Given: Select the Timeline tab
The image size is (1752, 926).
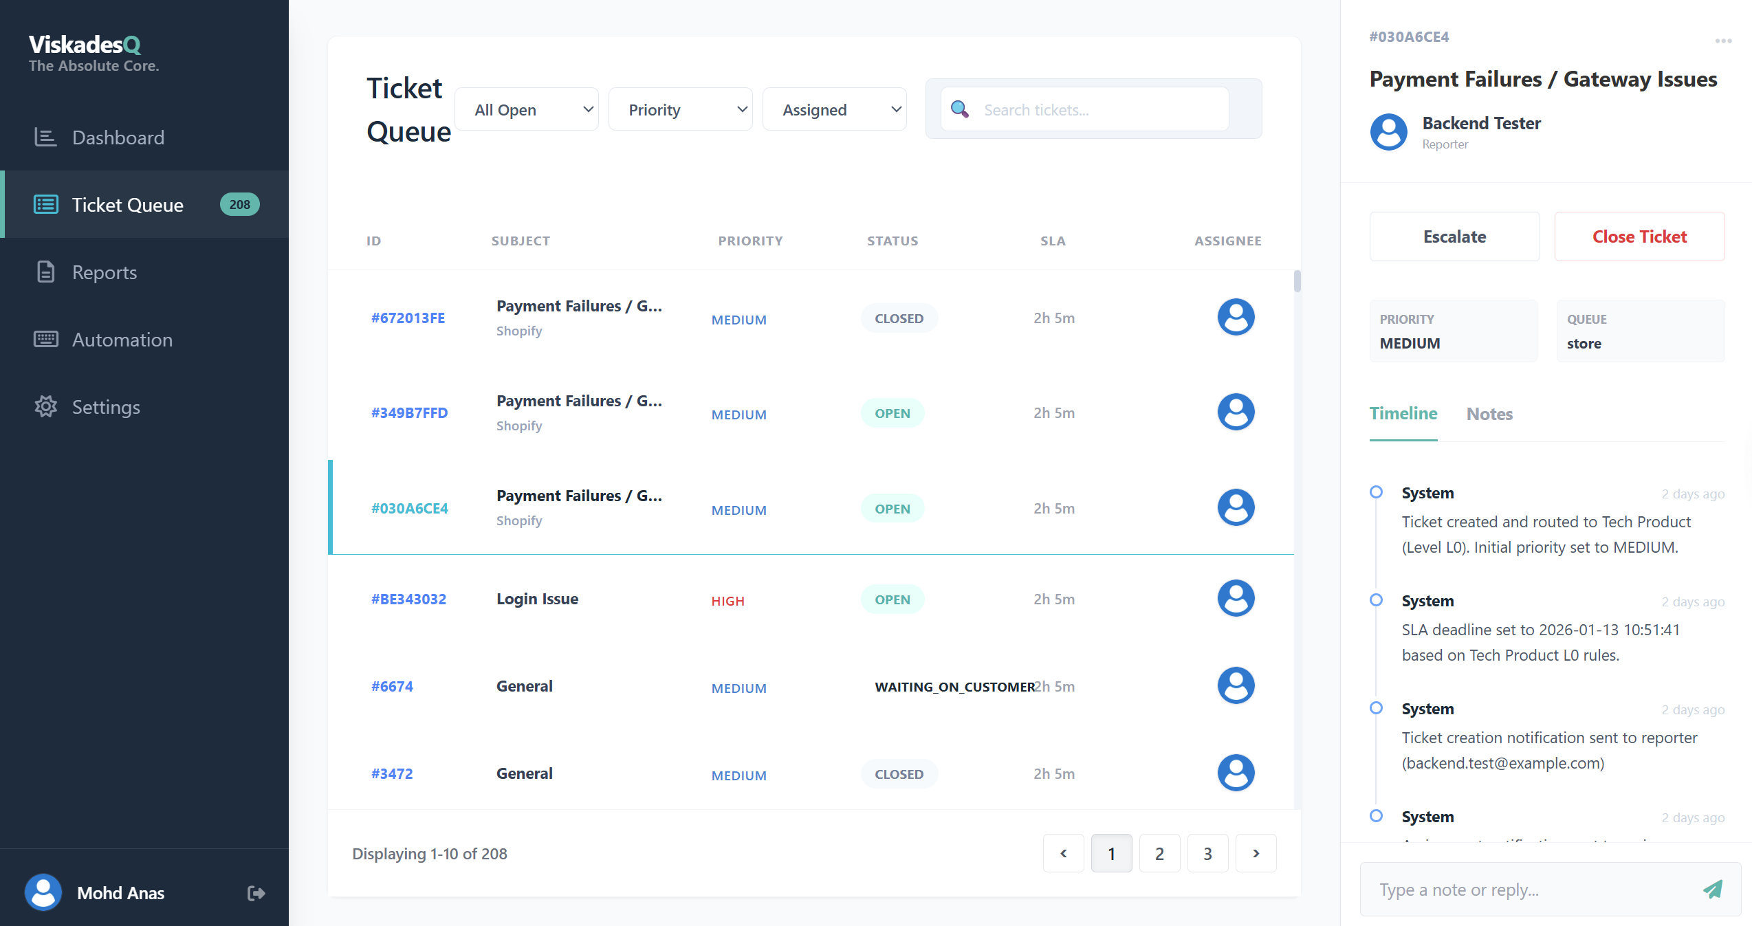Looking at the screenshot, I should (x=1403, y=414).
